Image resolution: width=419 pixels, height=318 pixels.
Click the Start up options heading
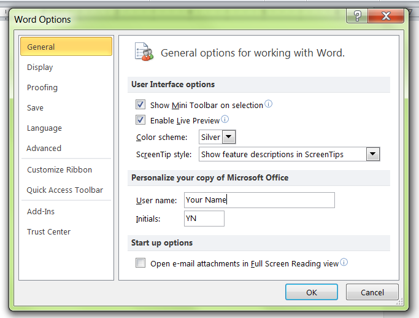162,243
